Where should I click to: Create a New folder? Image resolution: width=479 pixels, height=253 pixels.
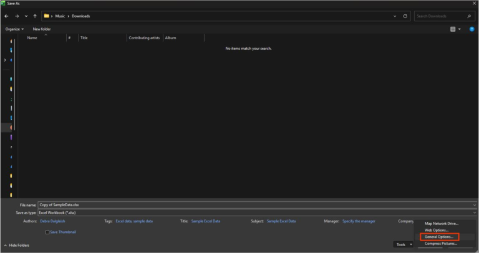point(42,29)
